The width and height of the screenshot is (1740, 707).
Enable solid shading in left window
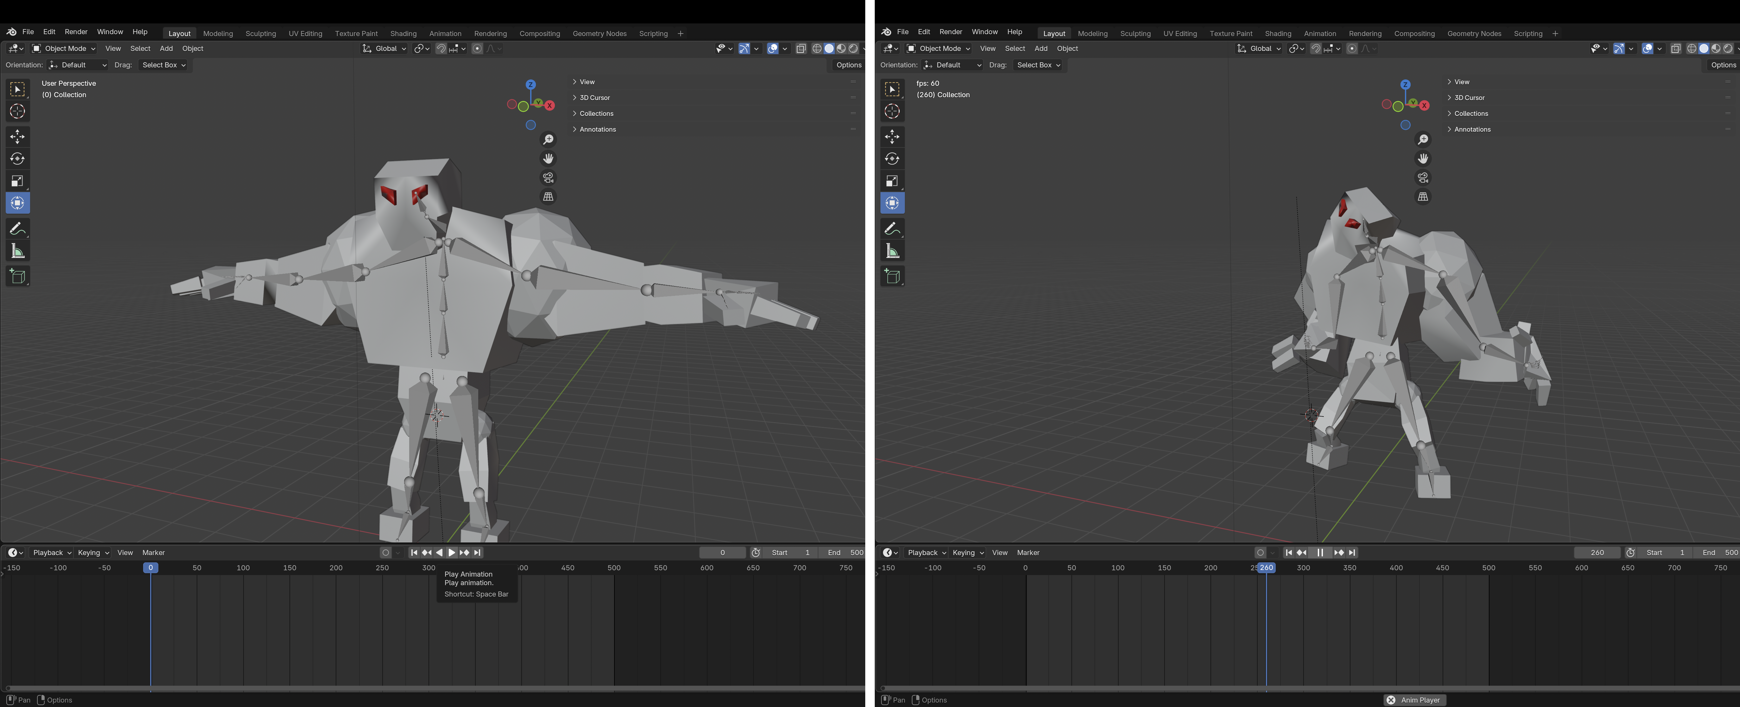click(x=829, y=49)
